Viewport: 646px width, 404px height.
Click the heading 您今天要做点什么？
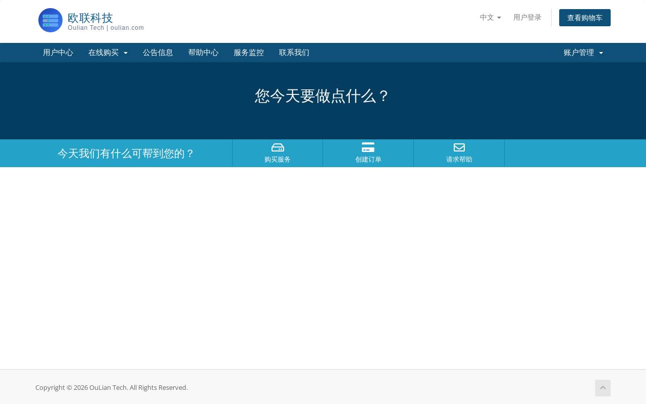point(323,96)
